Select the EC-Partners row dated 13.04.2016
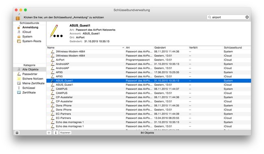This screenshot has height=154, width=264. point(149,118)
